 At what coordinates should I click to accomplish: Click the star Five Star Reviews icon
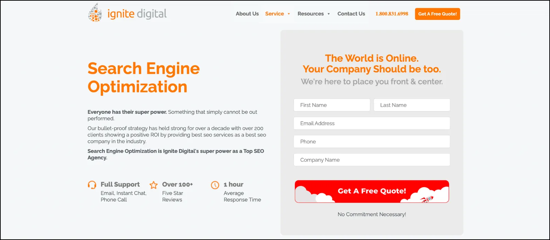[x=154, y=185]
